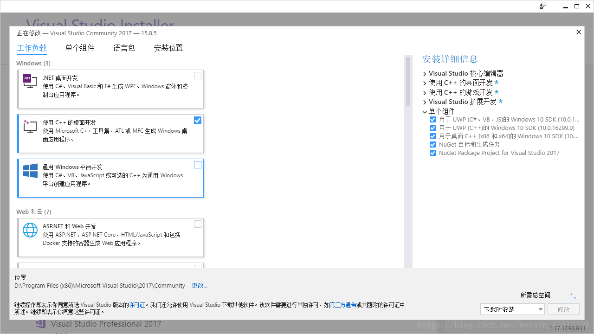Click the 安装详细信息 heading
Viewport: 594px width, 334px height.
450,59
